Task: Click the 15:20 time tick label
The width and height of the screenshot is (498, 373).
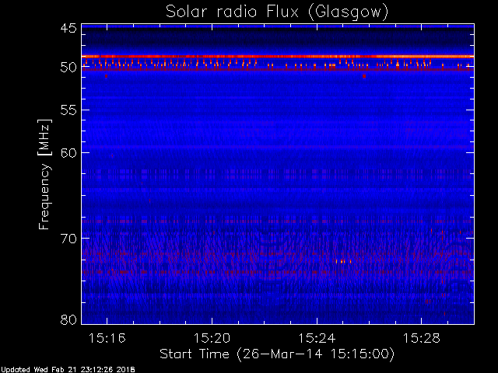Action: coord(212,339)
